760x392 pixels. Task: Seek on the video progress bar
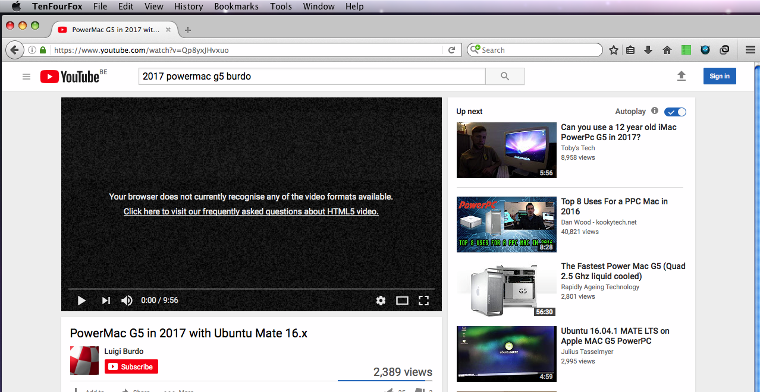252,289
